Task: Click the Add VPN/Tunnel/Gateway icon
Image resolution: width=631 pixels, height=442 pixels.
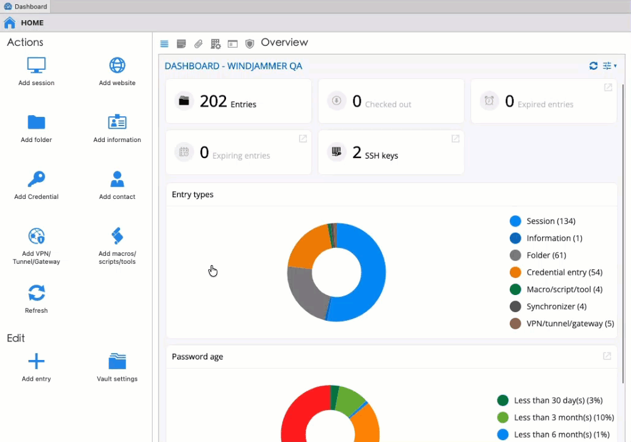Action: [36, 236]
